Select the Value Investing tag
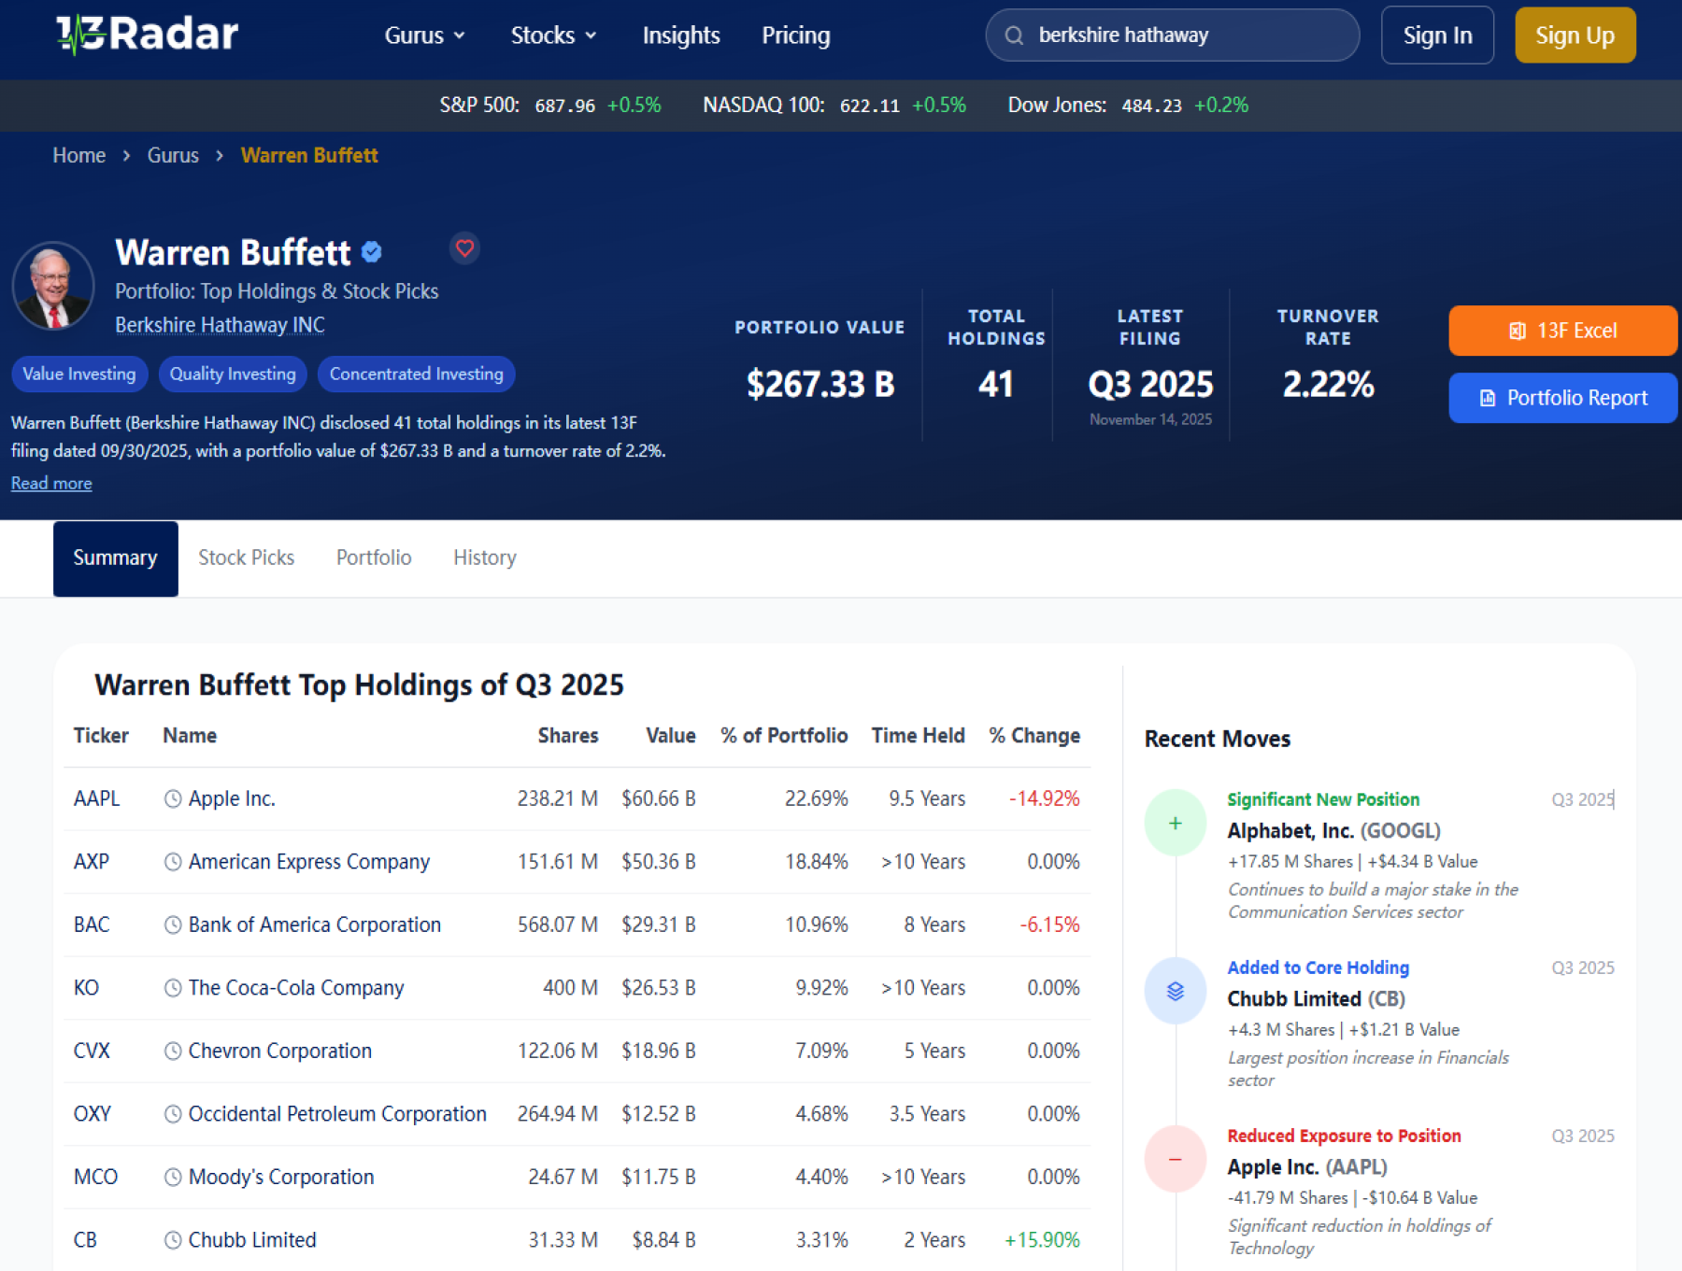 click(x=79, y=374)
